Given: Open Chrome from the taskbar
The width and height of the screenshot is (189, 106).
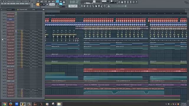Looking at the screenshot, I should point(4,104).
